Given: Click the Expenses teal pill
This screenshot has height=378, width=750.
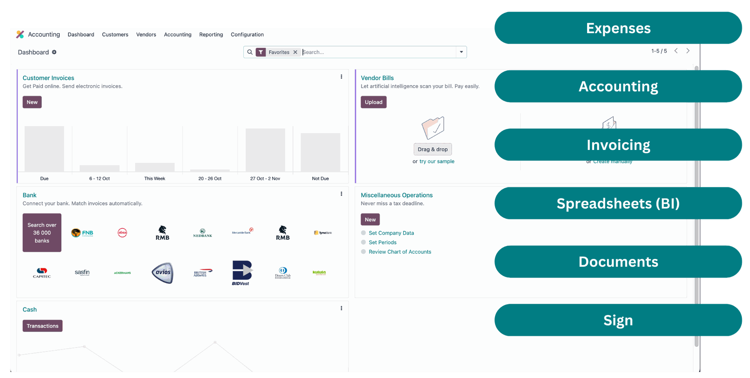Looking at the screenshot, I should (618, 28).
